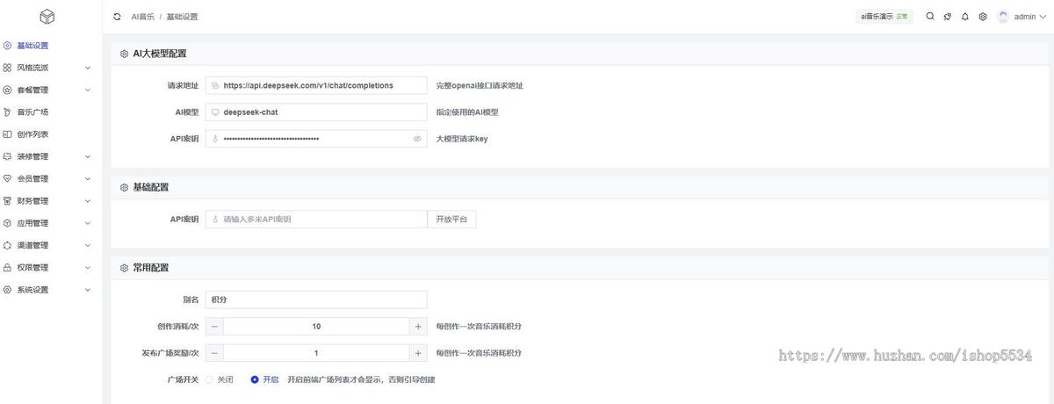Increase 创作消耗/次 with plus button
Screen dimensions: 1054x404
pos(418,326)
